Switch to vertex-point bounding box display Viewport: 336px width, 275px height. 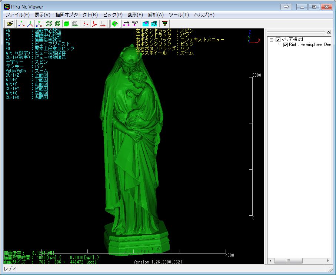click(49, 24)
